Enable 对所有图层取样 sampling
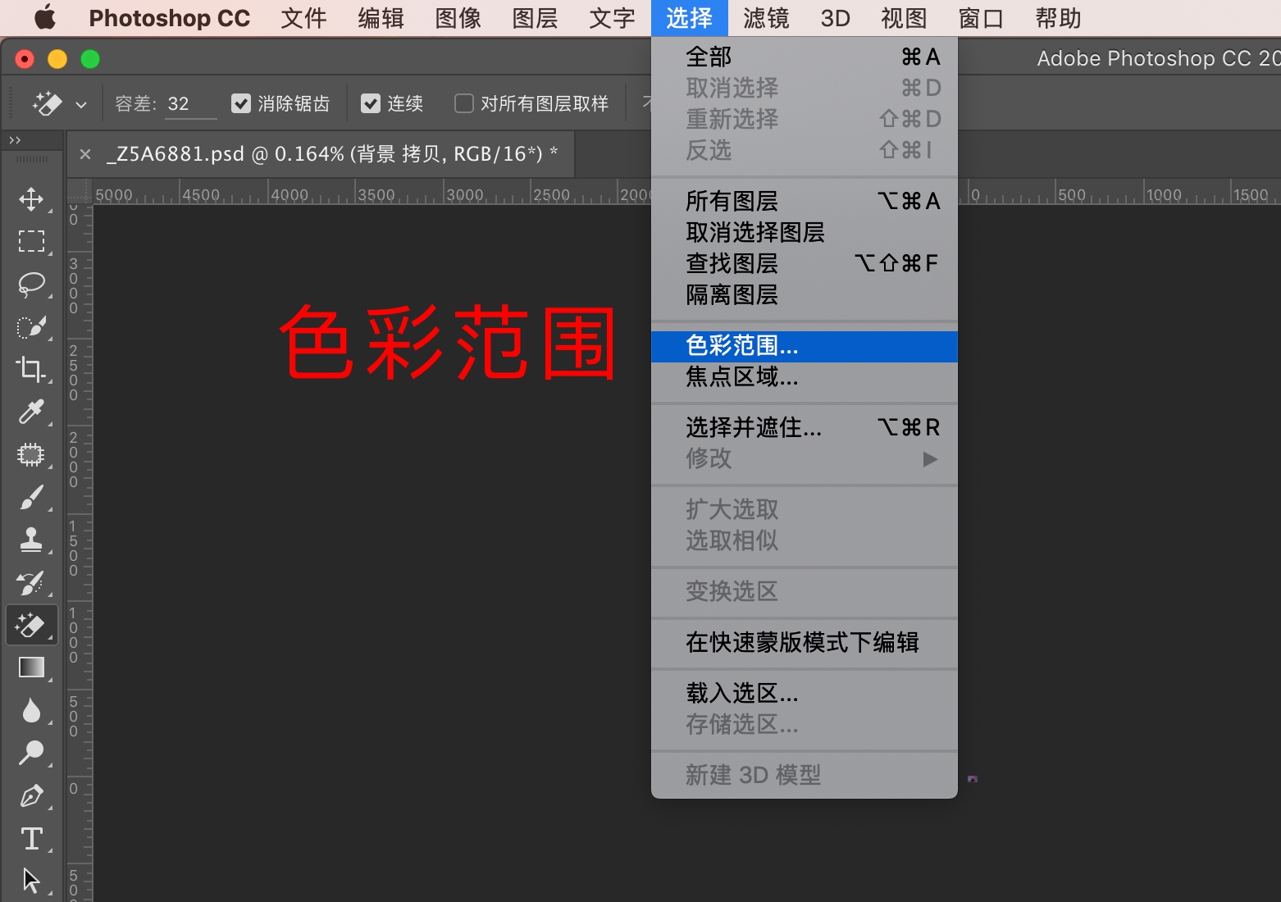The height and width of the screenshot is (902, 1281). pyautogui.click(x=463, y=102)
